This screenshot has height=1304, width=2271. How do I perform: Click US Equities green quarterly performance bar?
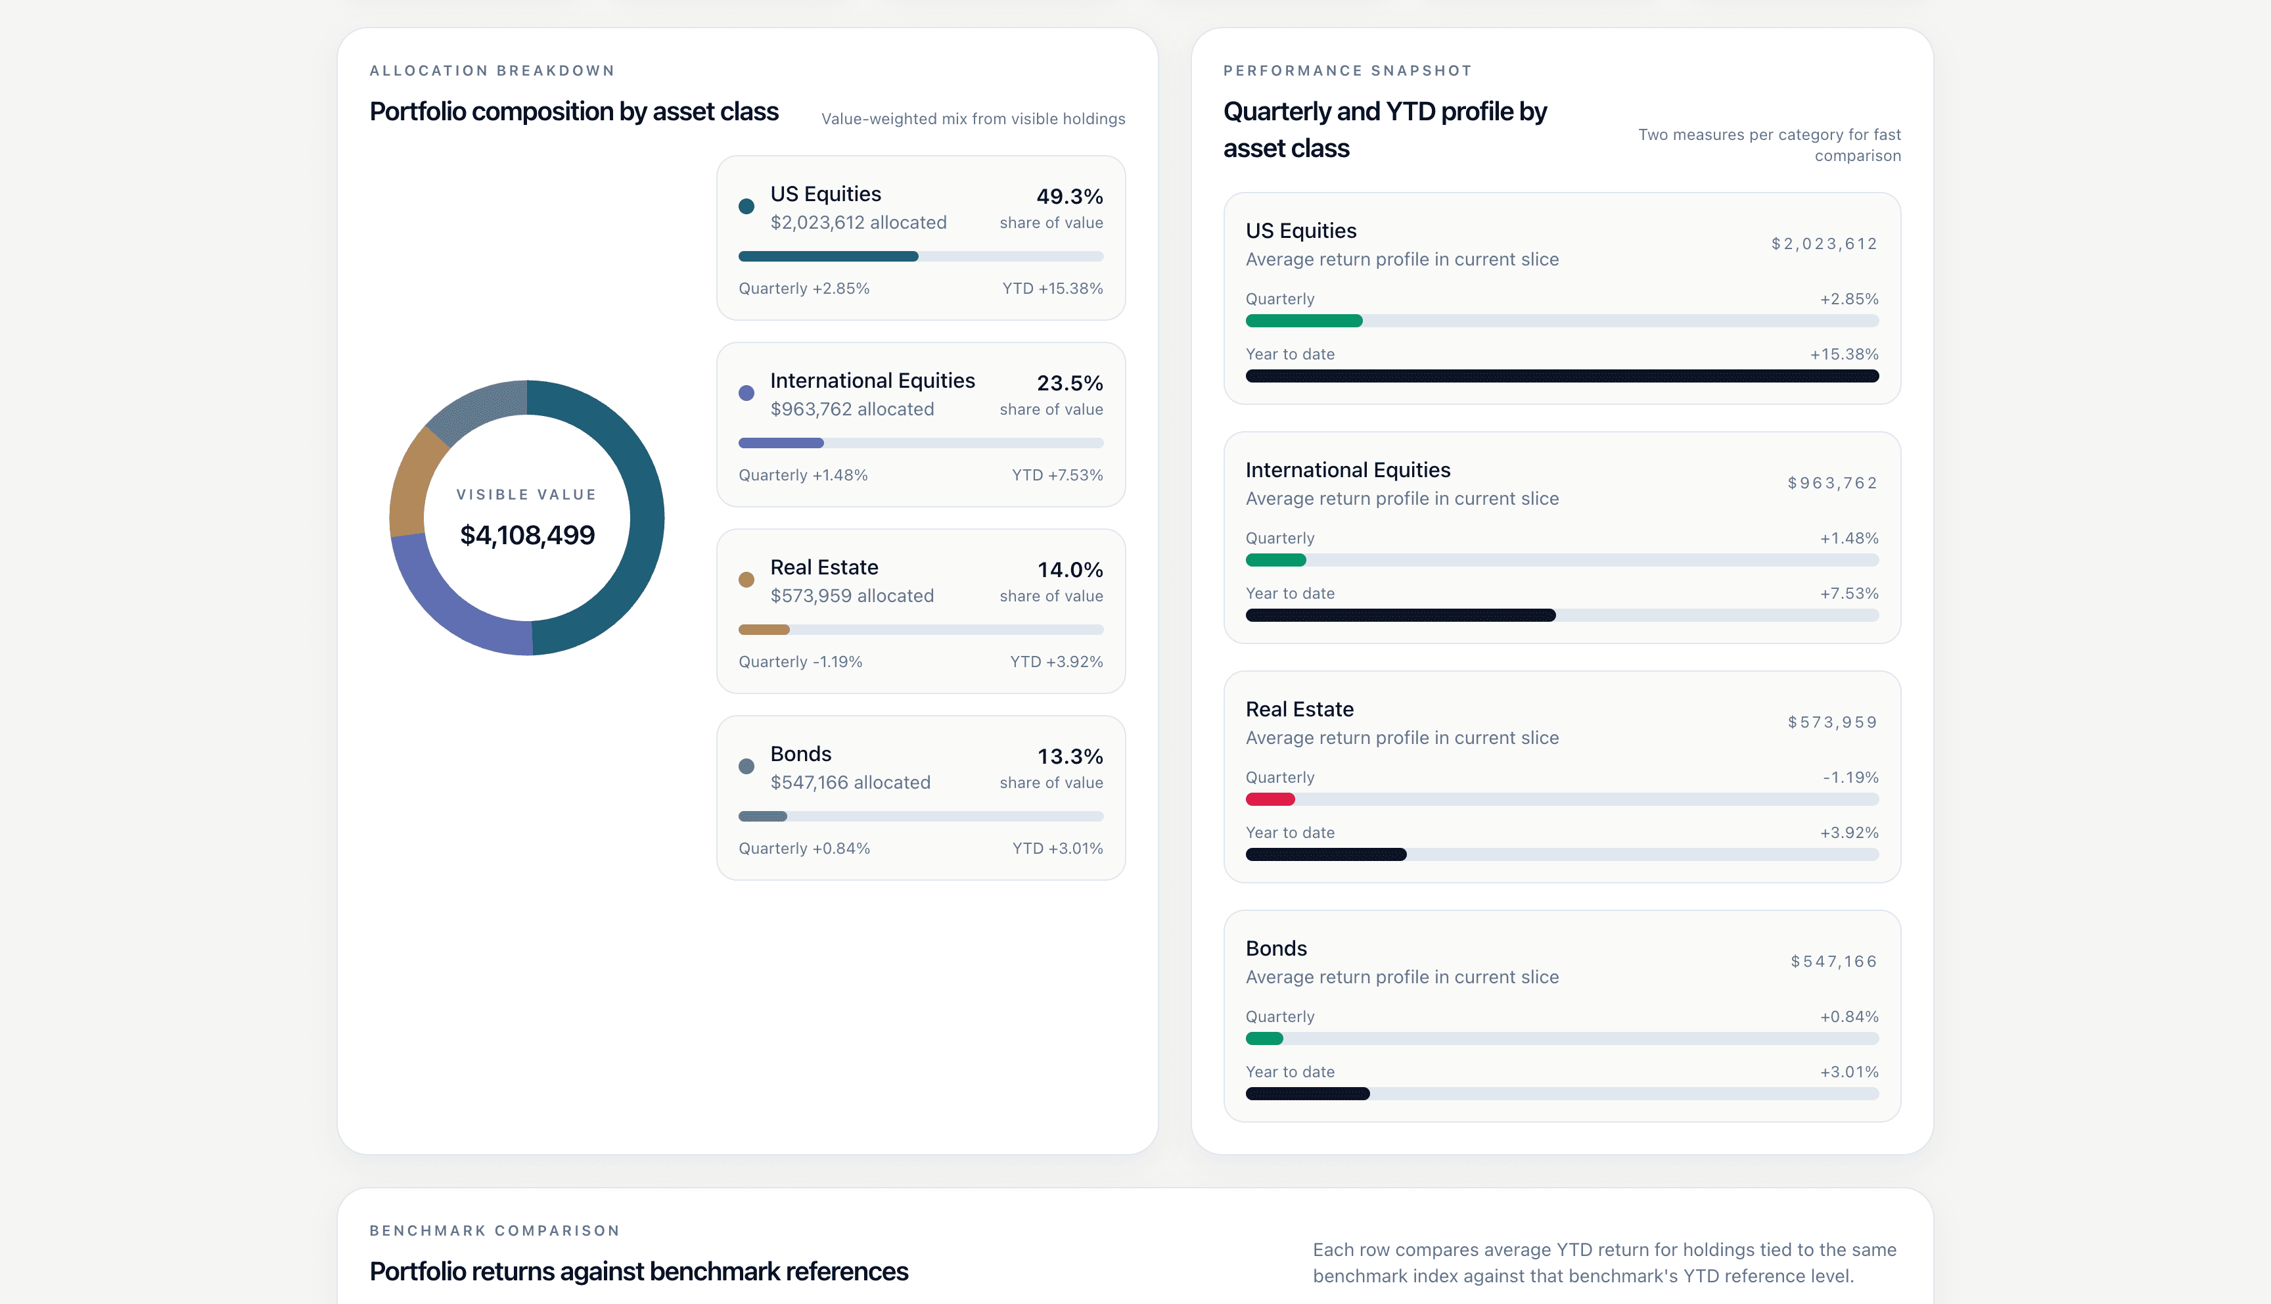pos(1303,321)
